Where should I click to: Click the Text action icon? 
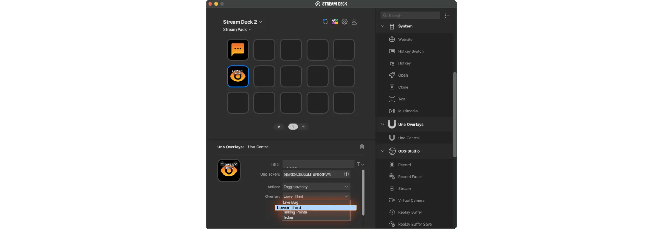click(392, 99)
